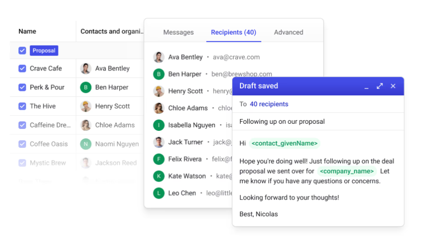The width and height of the screenshot is (422, 238).
Task: Switch to the Advanced tab
Action: [288, 32]
